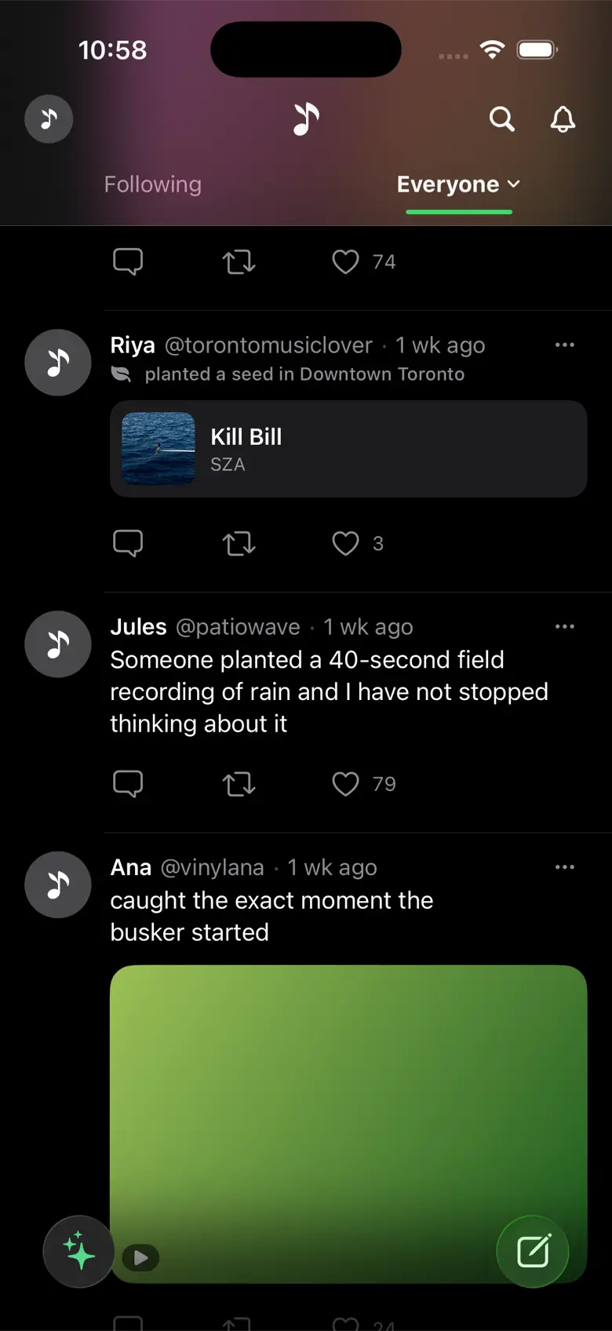The width and height of the screenshot is (612, 1331).
Task: Open the search magnifier icon
Action: (502, 119)
